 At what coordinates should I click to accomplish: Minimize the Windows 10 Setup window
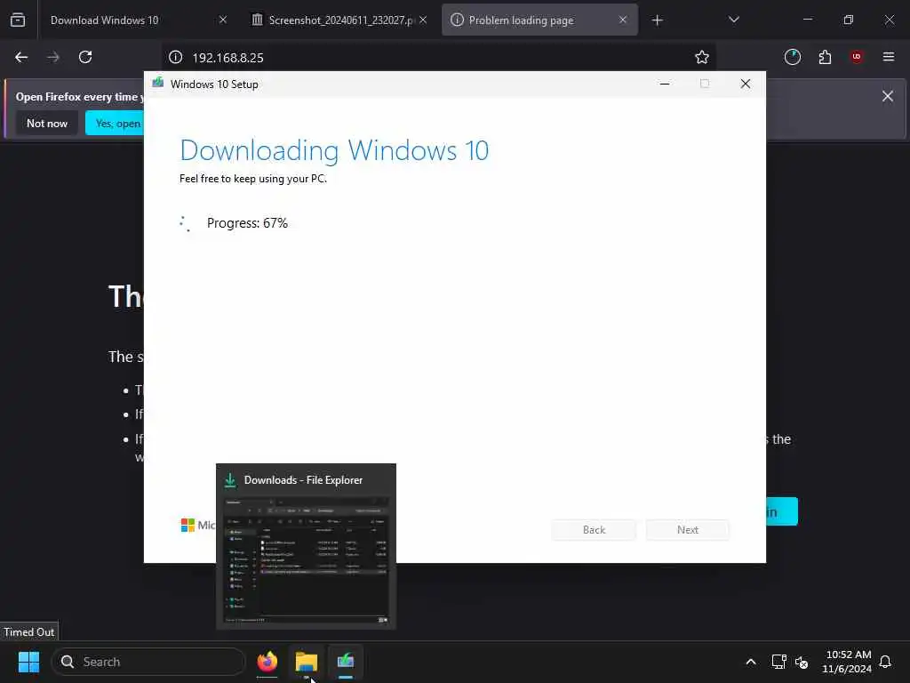tap(665, 84)
